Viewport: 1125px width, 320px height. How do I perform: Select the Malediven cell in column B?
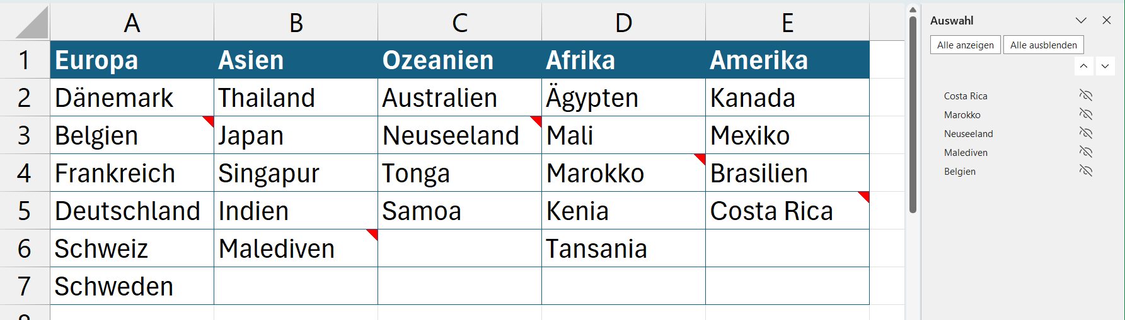tap(296, 248)
